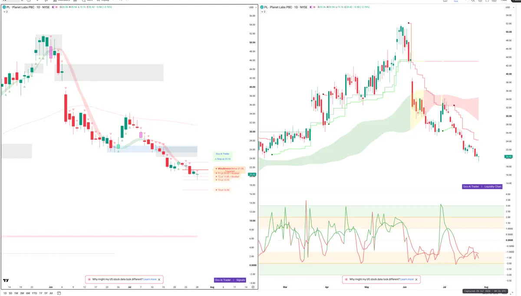Click the Ocs Ai Trader Signals badge

[x=230, y=280]
